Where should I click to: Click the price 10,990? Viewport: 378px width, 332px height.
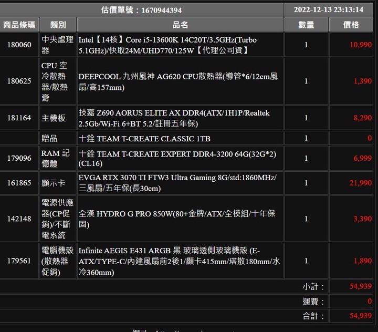tap(360, 45)
